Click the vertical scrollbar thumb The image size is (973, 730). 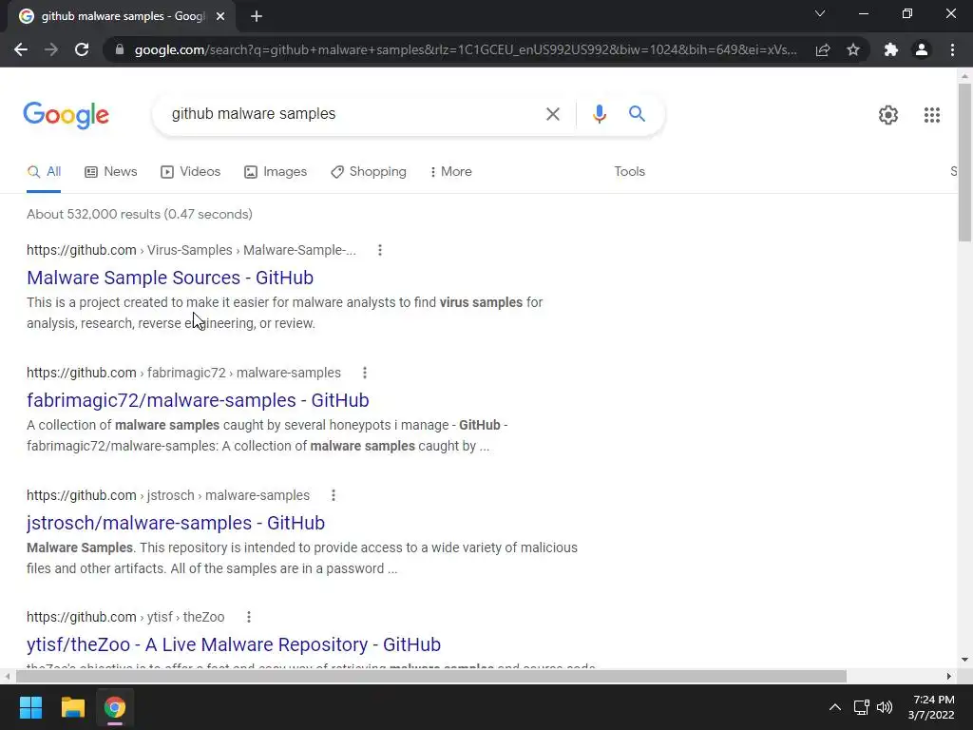964,163
